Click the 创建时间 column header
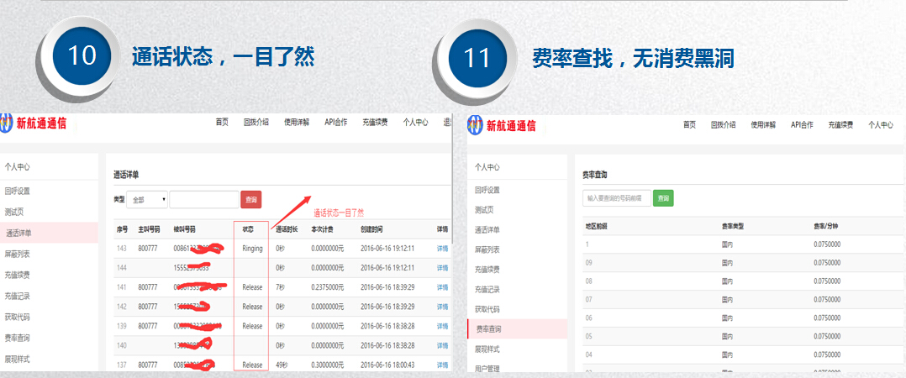The height and width of the screenshot is (378, 906). (x=371, y=229)
